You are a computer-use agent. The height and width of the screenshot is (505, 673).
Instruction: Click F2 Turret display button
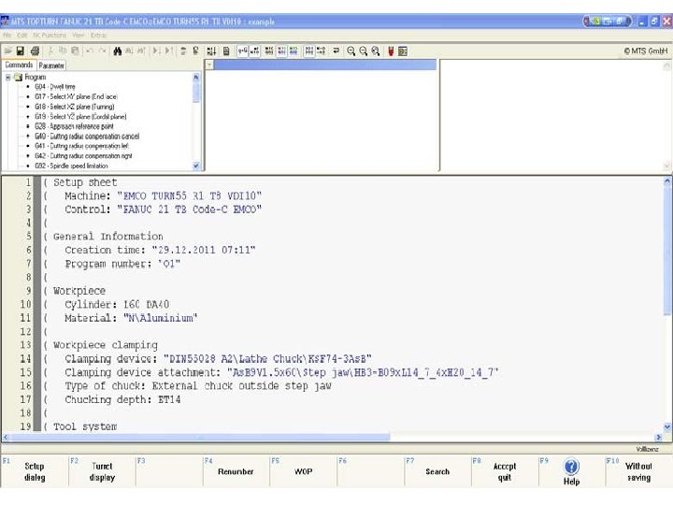(102, 471)
